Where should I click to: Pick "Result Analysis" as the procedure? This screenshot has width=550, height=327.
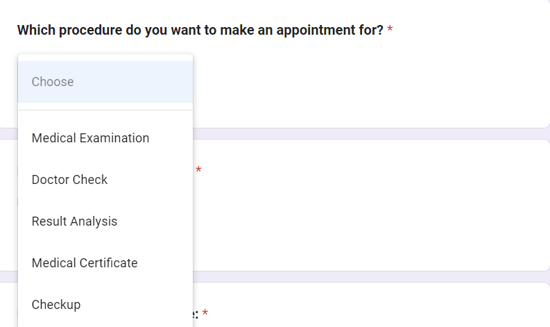coord(74,221)
